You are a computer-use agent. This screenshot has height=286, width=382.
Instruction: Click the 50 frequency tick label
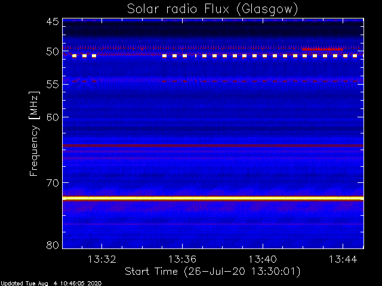point(53,52)
